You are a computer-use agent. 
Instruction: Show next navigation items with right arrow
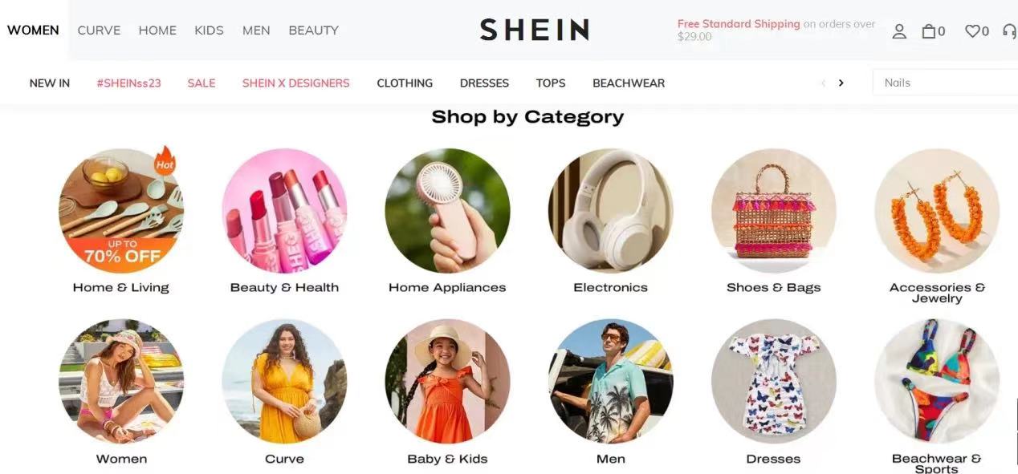pos(841,83)
